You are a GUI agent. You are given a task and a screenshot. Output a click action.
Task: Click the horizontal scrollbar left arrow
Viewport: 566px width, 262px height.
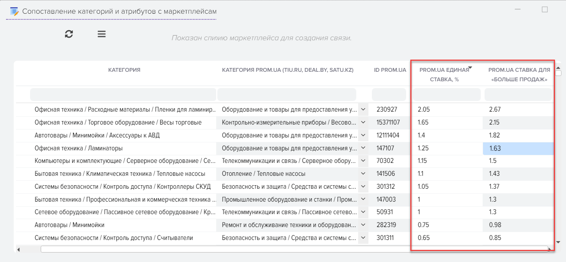tap(18, 249)
